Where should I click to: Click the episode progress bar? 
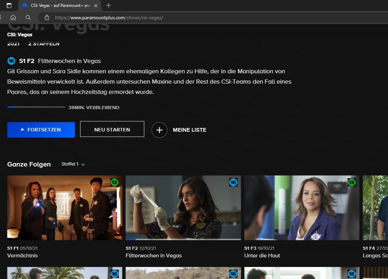click(36, 107)
